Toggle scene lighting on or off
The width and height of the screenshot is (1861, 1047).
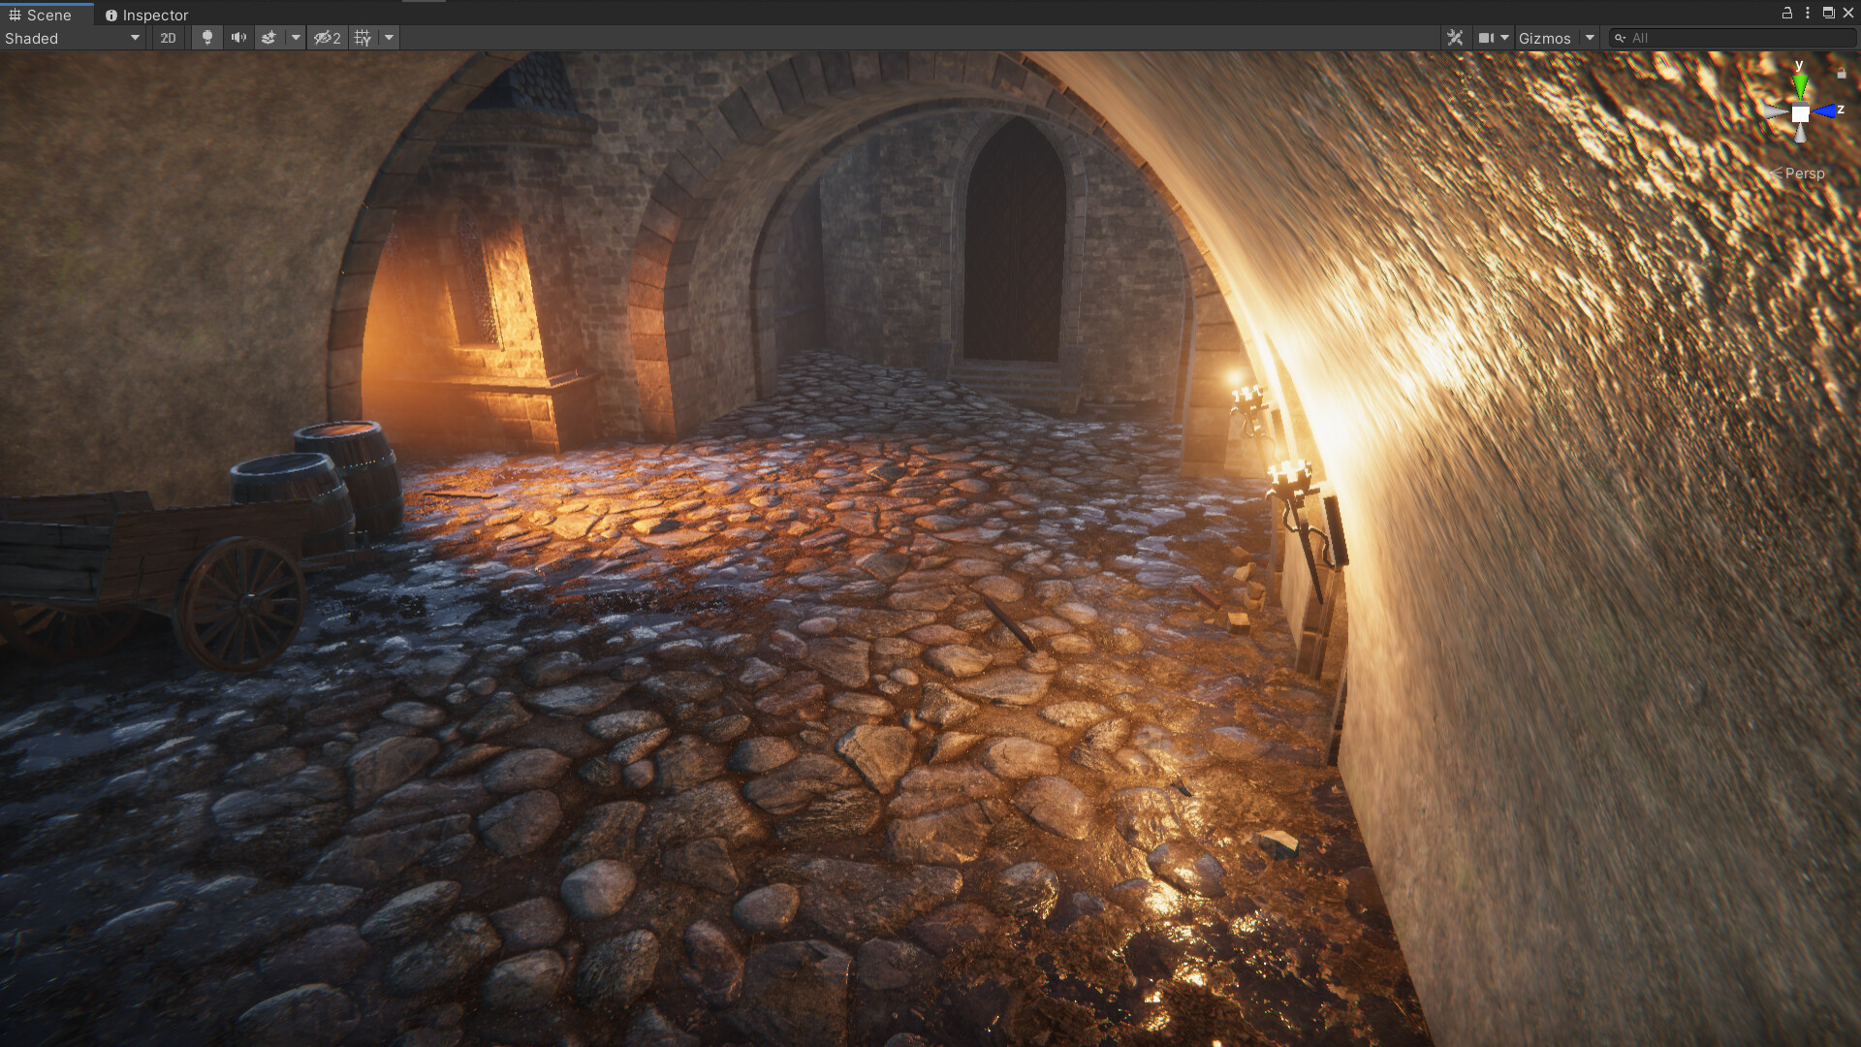(x=206, y=38)
